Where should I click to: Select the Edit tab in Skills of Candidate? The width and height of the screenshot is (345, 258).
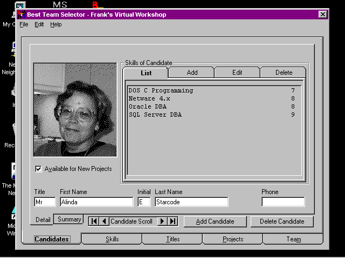(237, 73)
